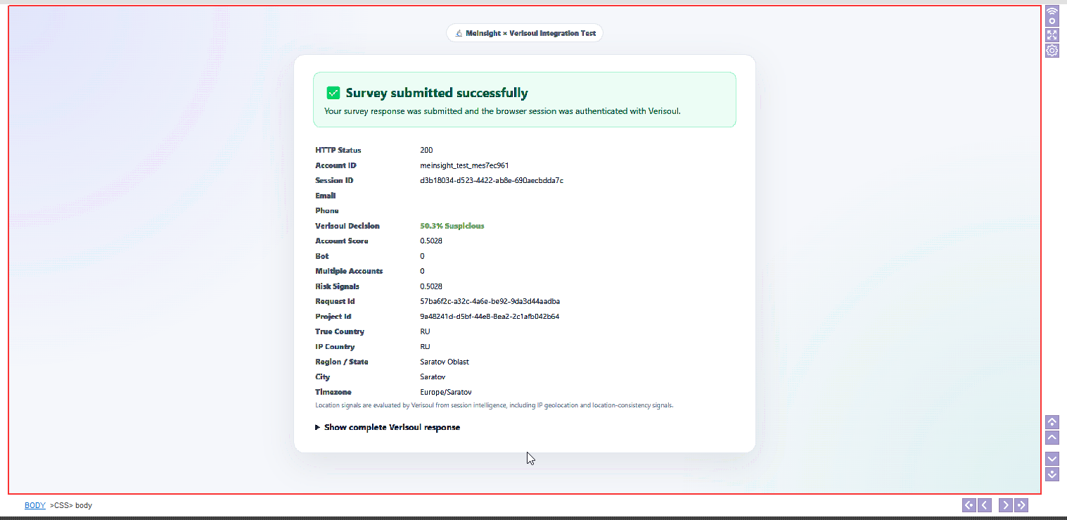Click the location signals footnote text
1067x520 pixels.
coord(494,405)
